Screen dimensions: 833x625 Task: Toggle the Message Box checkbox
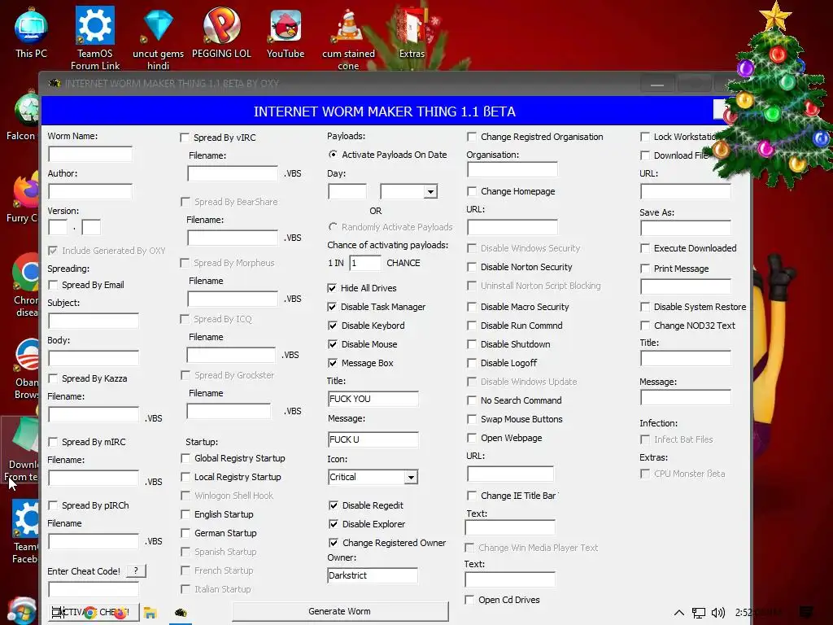click(x=333, y=363)
